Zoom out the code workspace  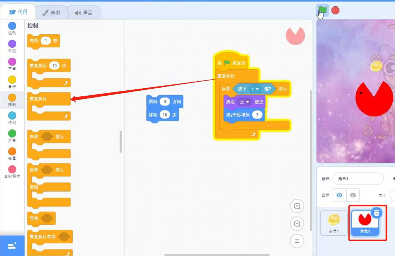[297, 224]
